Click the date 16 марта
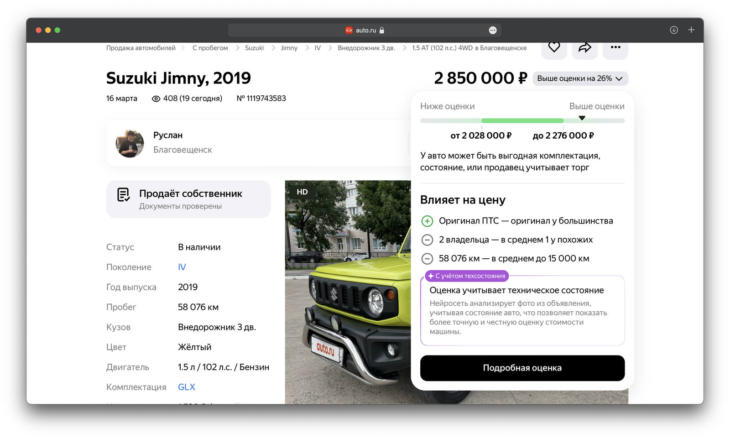The width and height of the screenshot is (730, 439). click(x=122, y=99)
